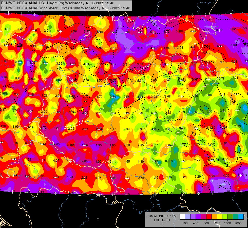Image resolution: width=248 pixels, height=228 pixels.
Task: Click the wind shear value 0.307
Action: [29, 143]
